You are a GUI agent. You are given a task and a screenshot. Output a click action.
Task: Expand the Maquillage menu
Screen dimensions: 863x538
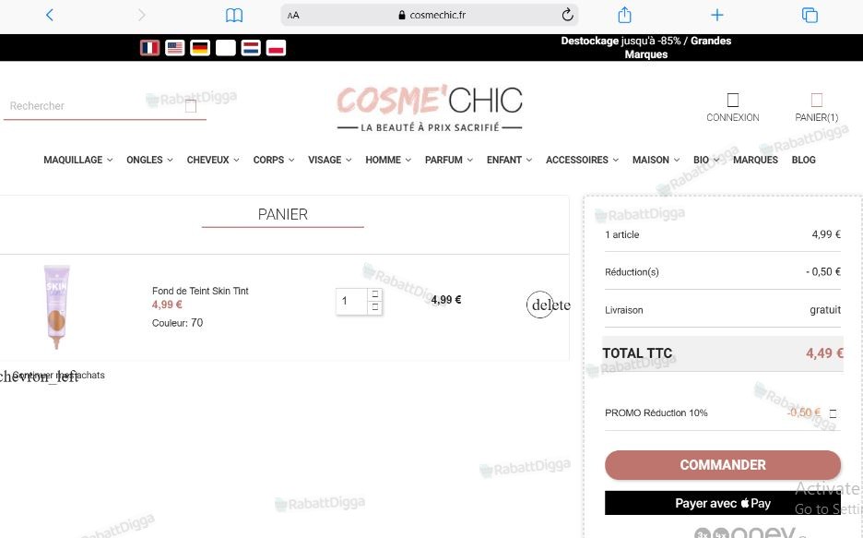click(78, 160)
